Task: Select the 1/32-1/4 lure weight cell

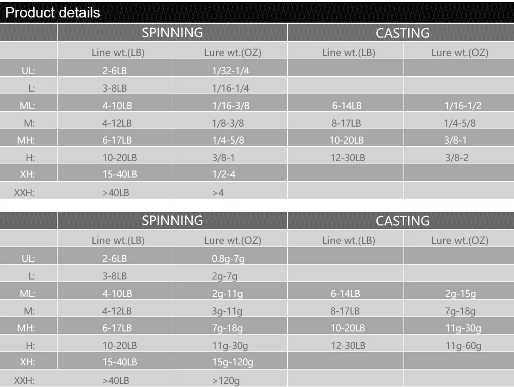Action: [230, 71]
